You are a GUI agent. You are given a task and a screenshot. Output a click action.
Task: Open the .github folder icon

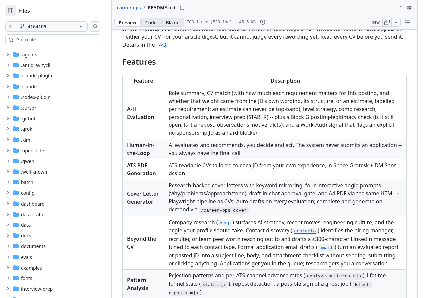click(x=16, y=118)
